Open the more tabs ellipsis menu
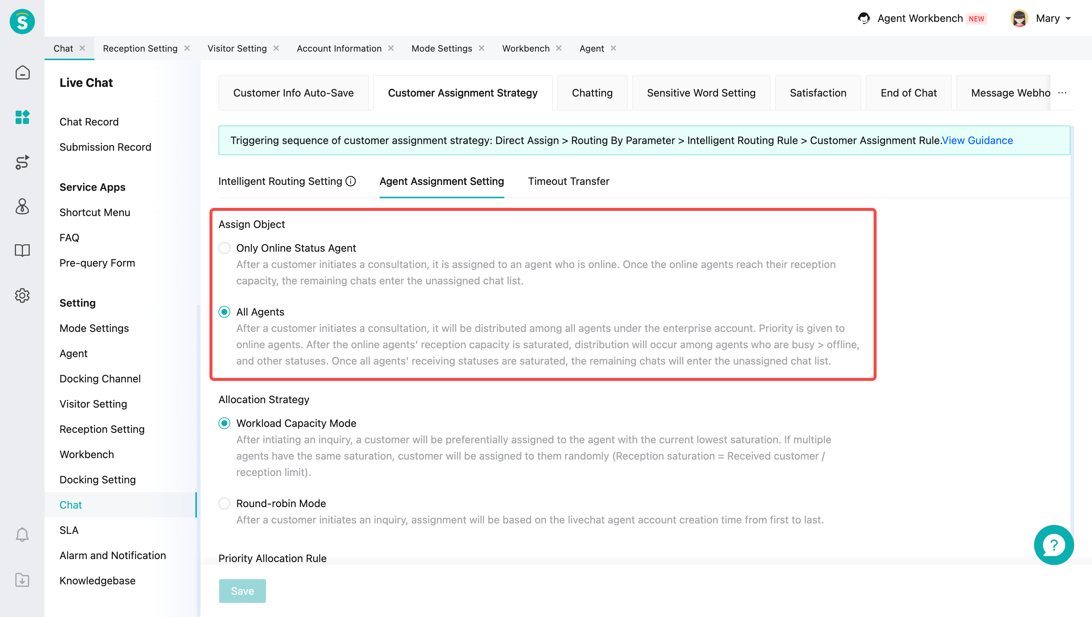 coord(1062,93)
